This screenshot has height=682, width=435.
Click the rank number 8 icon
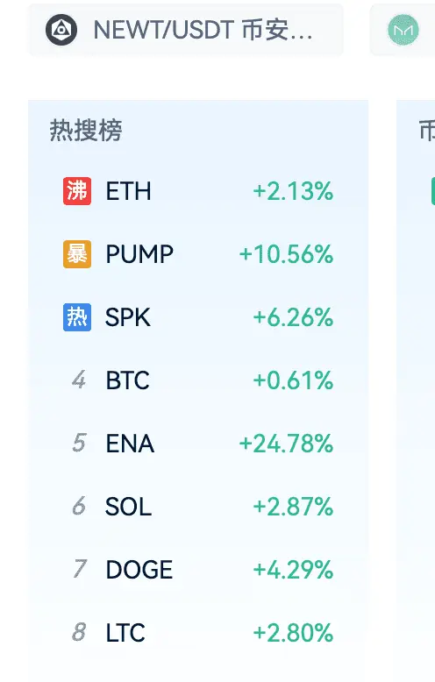click(x=79, y=632)
